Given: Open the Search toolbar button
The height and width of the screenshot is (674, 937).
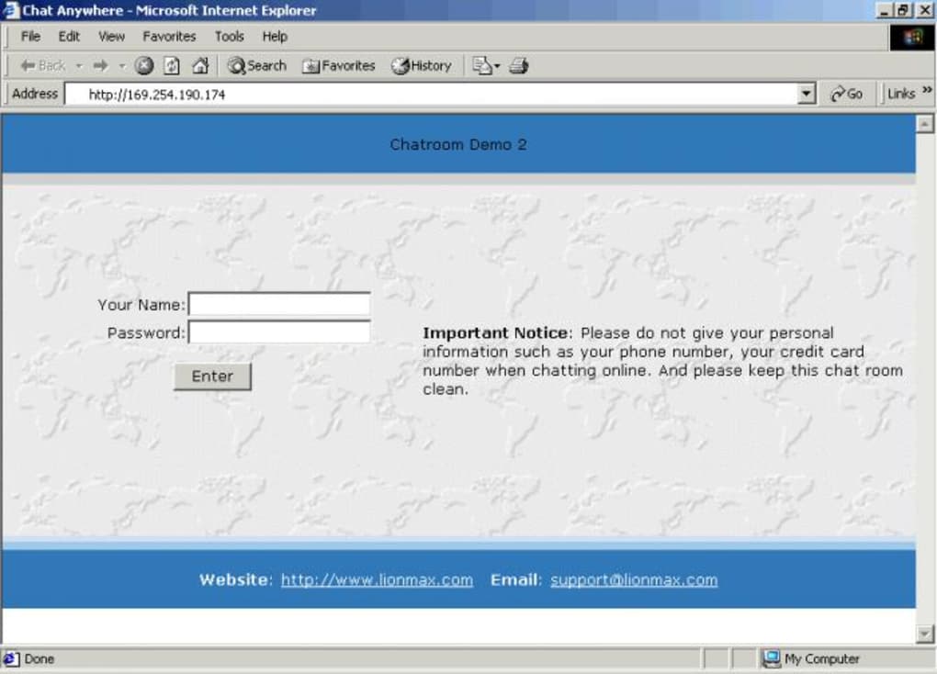Looking at the screenshot, I should pyautogui.click(x=257, y=66).
